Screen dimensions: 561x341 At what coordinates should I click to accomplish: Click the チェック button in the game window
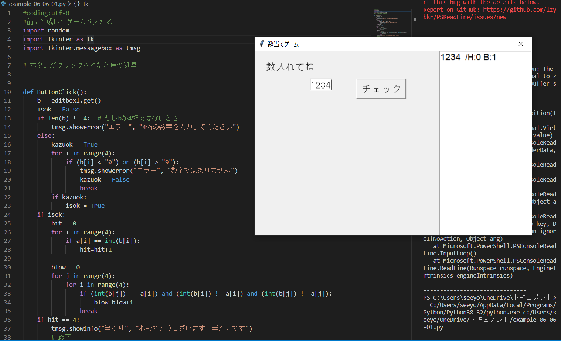click(x=381, y=89)
